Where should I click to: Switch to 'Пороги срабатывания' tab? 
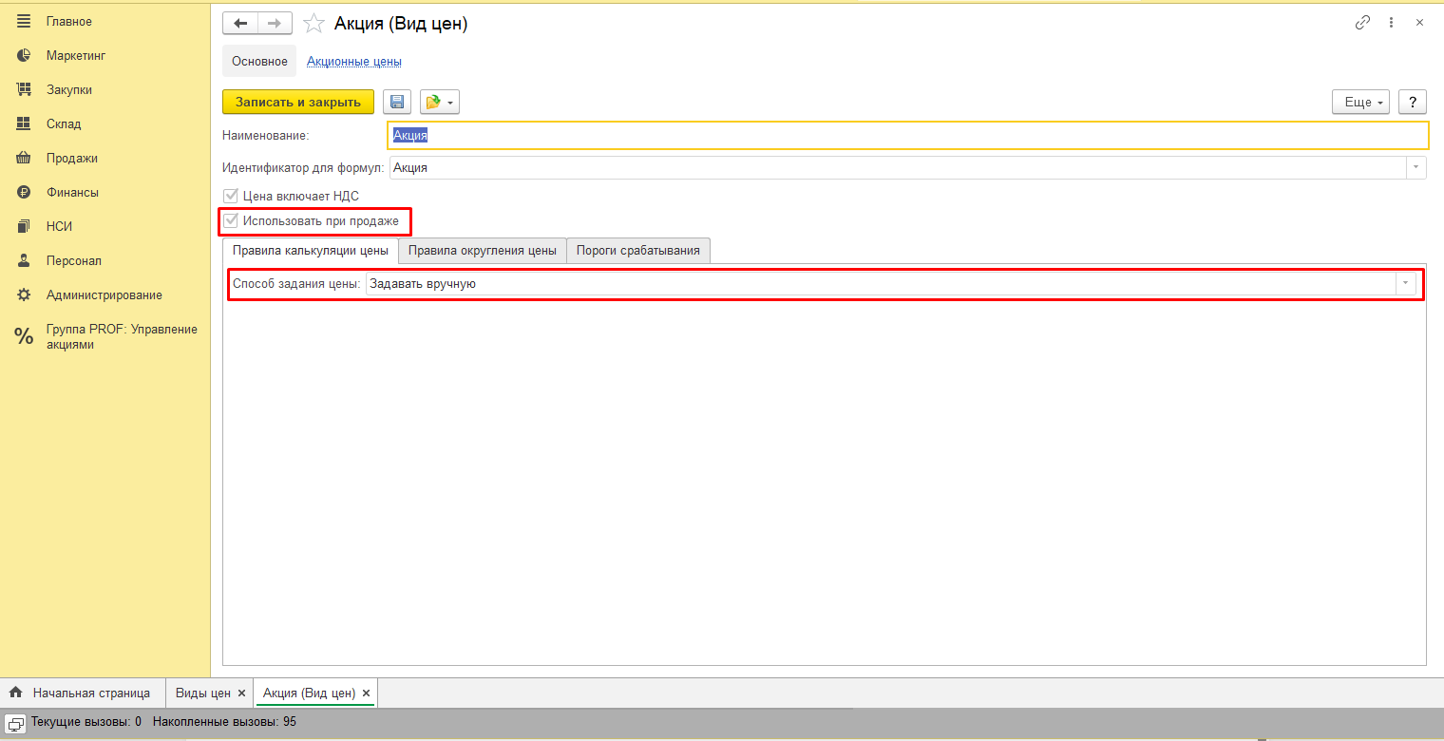(637, 251)
